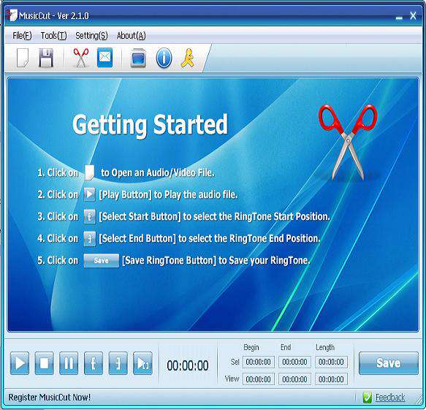Open the blue info icon
The image size is (426, 410).
164,58
